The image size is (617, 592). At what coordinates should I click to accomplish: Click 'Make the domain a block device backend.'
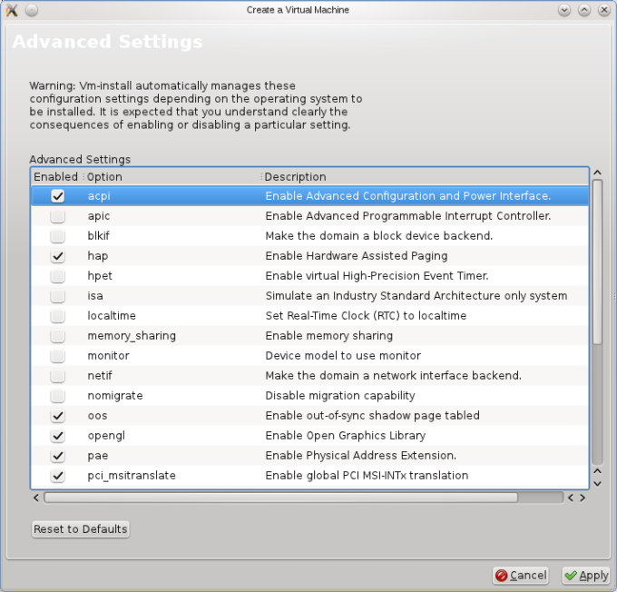[379, 236]
